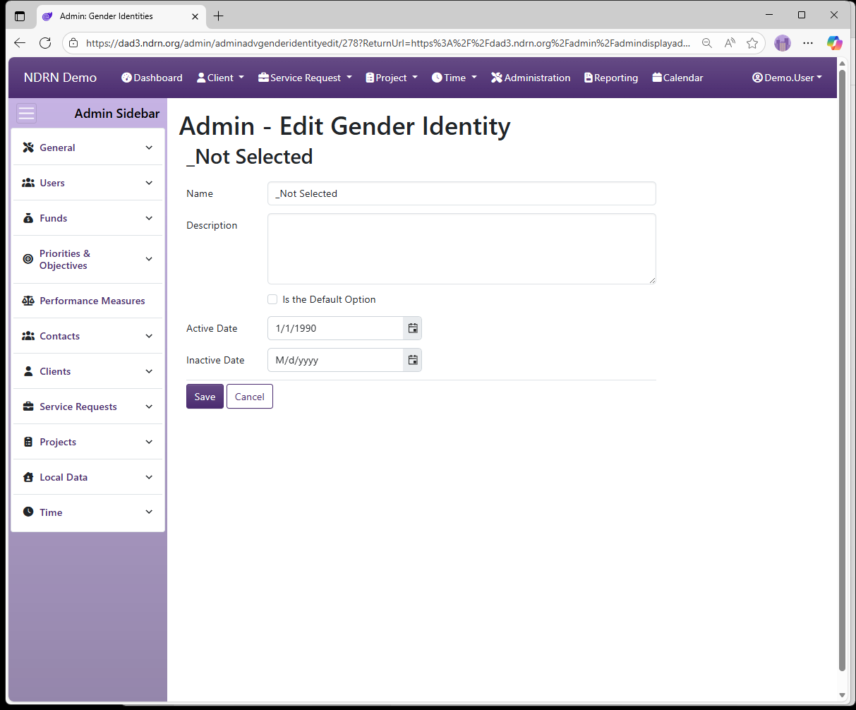Image resolution: width=856 pixels, height=710 pixels.
Task: Expand the Time sidebar section chevron
Action: [149, 512]
